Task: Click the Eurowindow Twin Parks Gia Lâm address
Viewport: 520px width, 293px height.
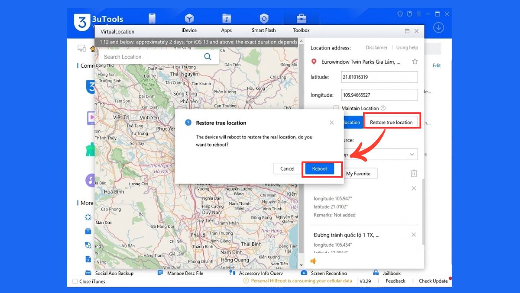Action: click(x=361, y=62)
